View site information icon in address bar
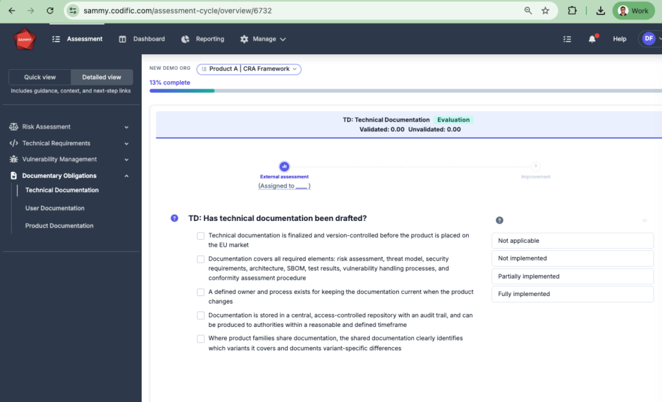 tap(73, 10)
